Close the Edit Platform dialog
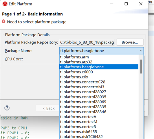Screen dimensions: 154x139 coord(141,4)
